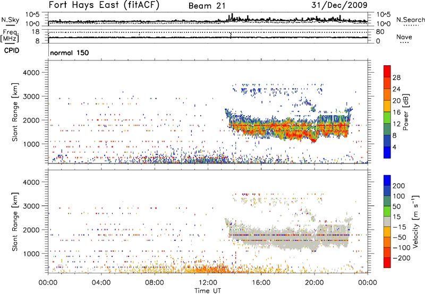Select the "N.Sky" legend label
This screenshot has width=425, height=294.
pos(10,20)
